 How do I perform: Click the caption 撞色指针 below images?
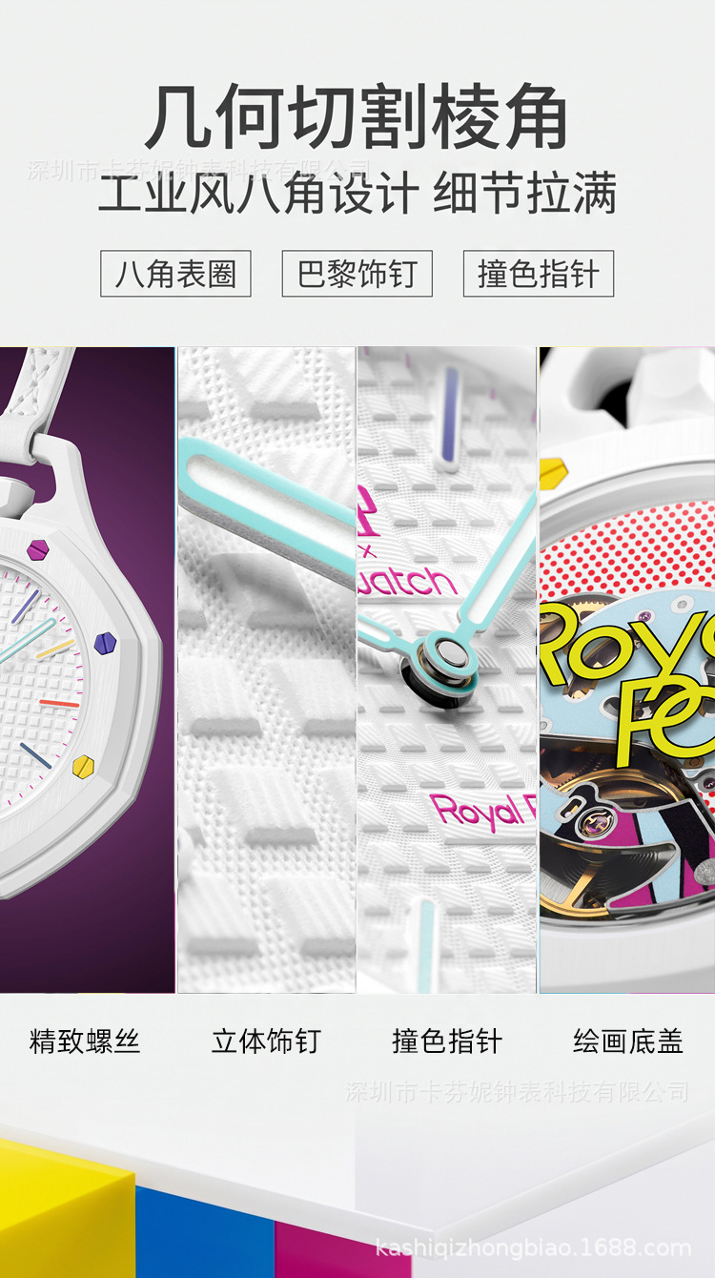(447, 1041)
